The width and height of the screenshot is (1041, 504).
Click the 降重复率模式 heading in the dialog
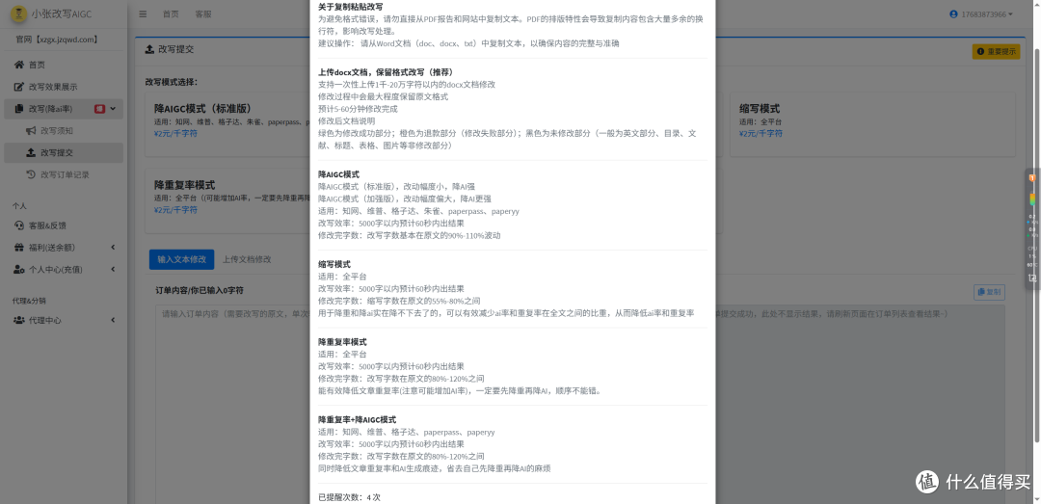342,342
